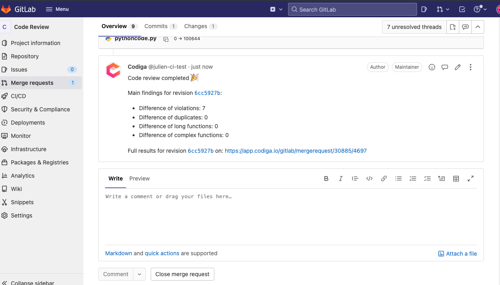Insert a link via the chain icon
The width and height of the screenshot is (500, 285).
384,178
